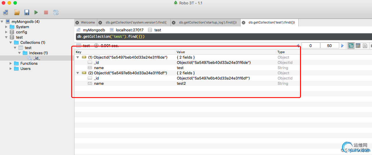Viewport: 372px width, 155px height.
Task: Close the startup_log query tab
Action: click(173, 23)
